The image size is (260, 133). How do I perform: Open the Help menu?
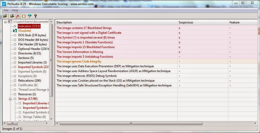click(x=15, y=10)
